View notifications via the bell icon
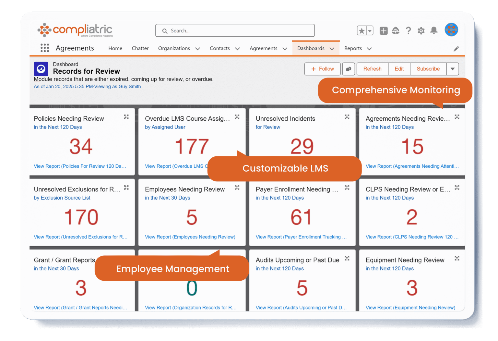 click(x=433, y=30)
